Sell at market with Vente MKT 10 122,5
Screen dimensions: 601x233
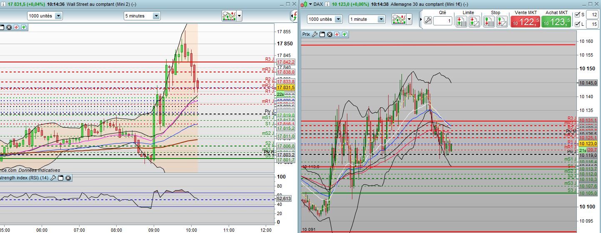pos(526,22)
